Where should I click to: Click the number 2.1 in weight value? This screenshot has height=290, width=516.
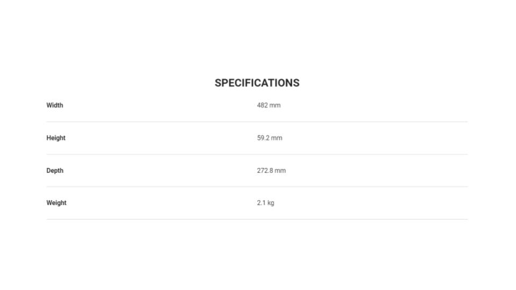[261, 203]
